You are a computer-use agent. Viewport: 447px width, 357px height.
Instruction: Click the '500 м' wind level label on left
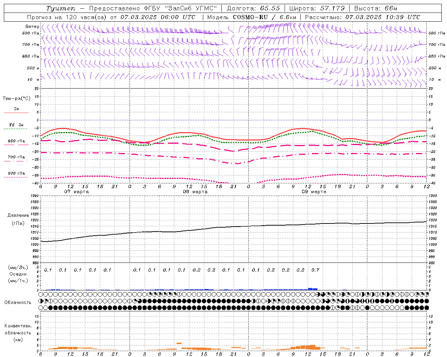33,68
